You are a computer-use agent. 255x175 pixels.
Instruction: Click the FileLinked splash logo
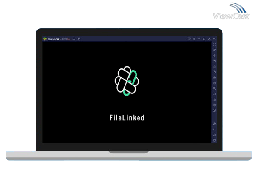[x=127, y=81]
